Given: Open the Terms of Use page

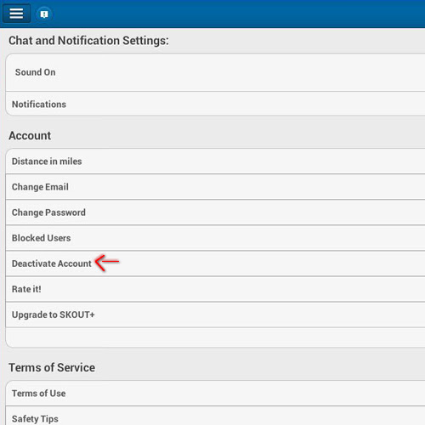Looking at the screenshot, I should 215,394.
